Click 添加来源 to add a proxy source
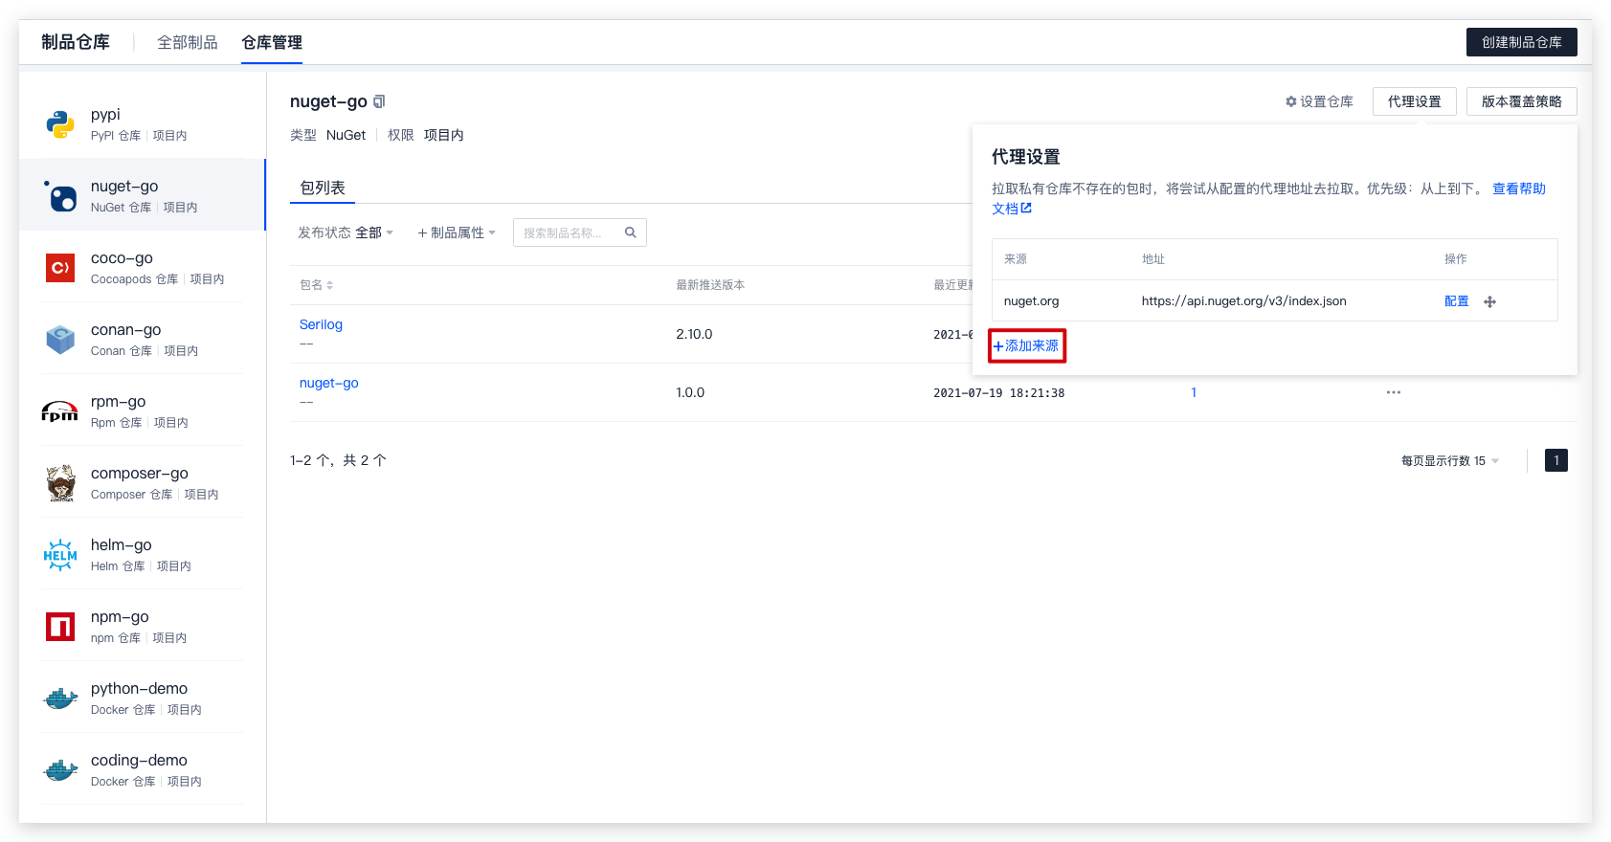This screenshot has width=1611, height=842. pyautogui.click(x=1026, y=346)
